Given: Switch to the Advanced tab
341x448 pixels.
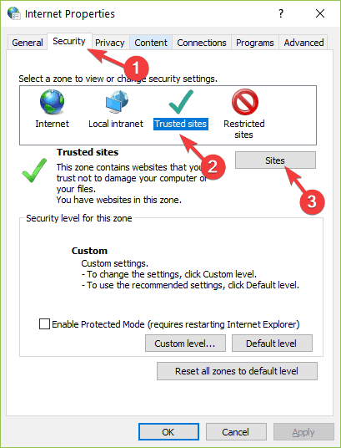Looking at the screenshot, I should click(x=303, y=43).
